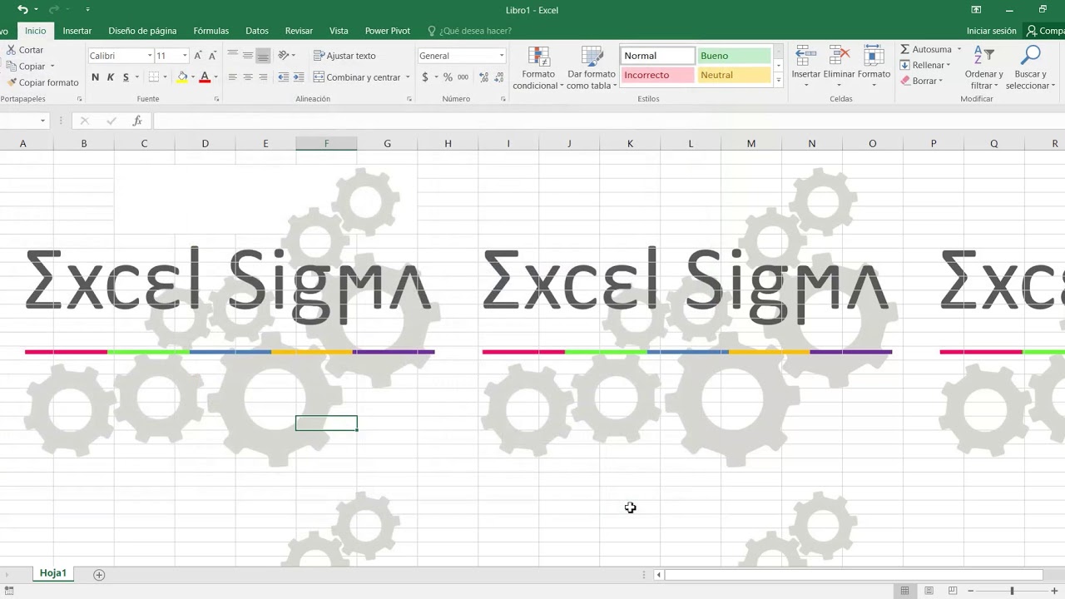Open the Revisar tab
The width and height of the screenshot is (1065, 599).
click(x=299, y=31)
